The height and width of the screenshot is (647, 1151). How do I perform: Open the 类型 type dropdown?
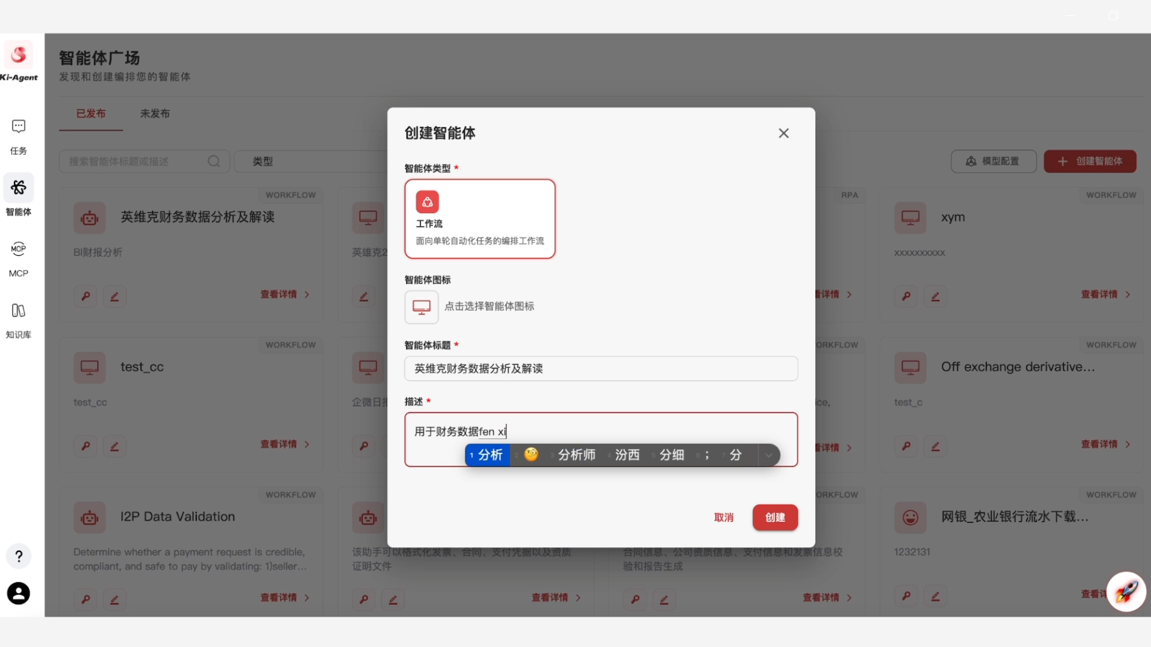[x=311, y=162]
